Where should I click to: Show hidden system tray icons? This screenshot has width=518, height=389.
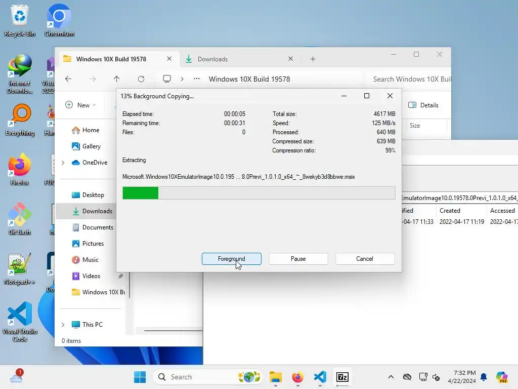tap(391, 377)
